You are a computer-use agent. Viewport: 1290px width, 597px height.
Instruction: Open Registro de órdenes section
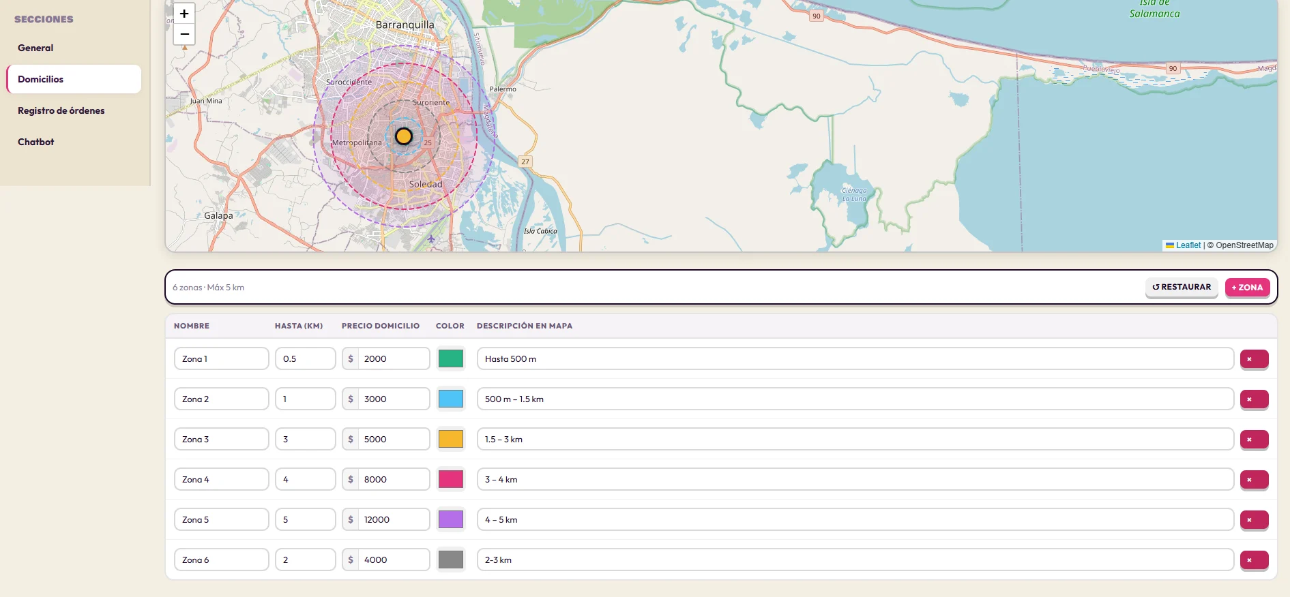pos(74,110)
